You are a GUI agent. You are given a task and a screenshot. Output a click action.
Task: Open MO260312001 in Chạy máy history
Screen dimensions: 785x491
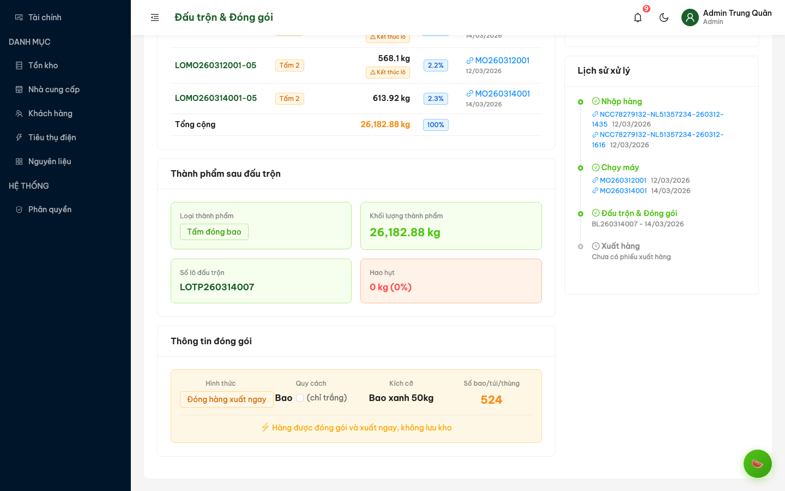coord(623,181)
